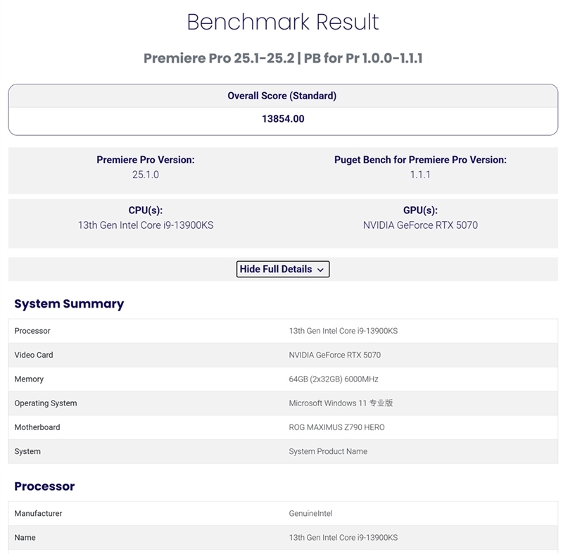
Task: Select memory value 64GB (2x32GB) 6000MHz
Action: pyautogui.click(x=334, y=379)
